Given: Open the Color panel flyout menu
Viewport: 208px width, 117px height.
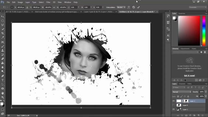Looking at the screenshot, I should (x=206, y=13).
